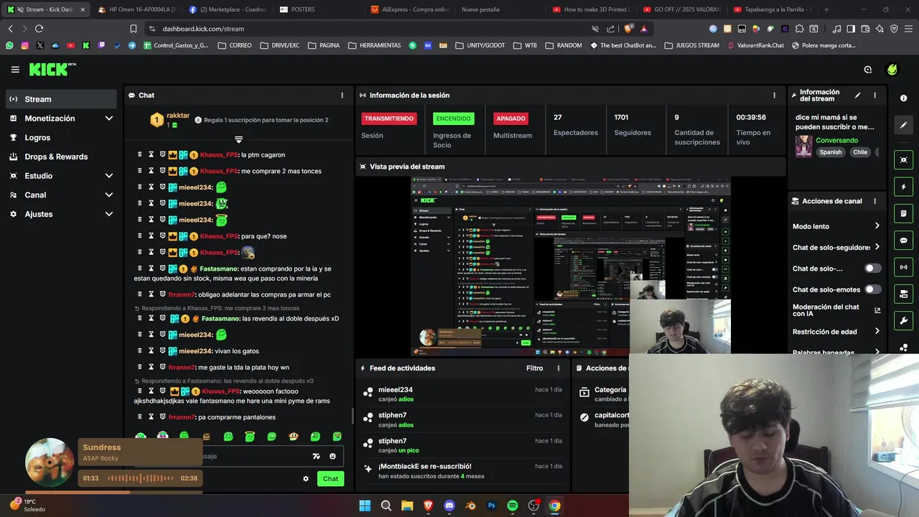Open chat settings gear next to Chat button
The width and height of the screenshot is (919, 517).
click(x=306, y=479)
